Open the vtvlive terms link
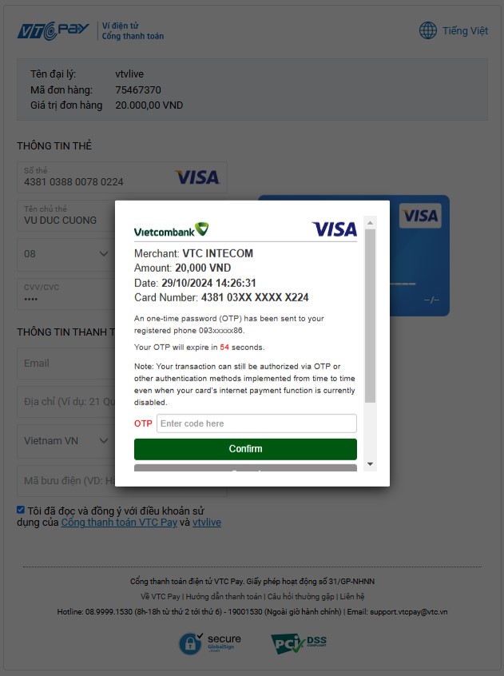 tap(207, 522)
